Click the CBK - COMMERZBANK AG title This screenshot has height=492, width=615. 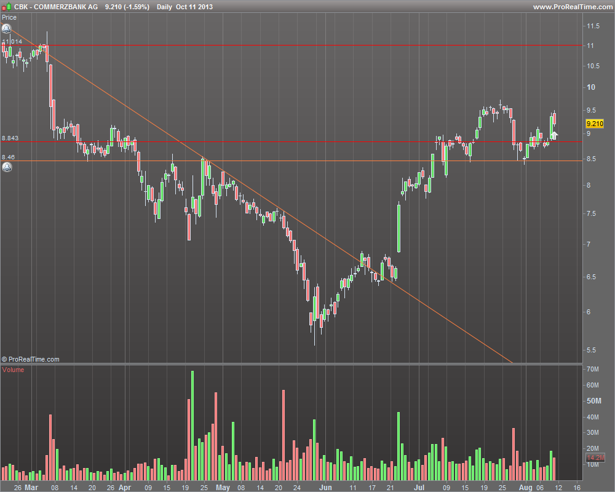56,7
